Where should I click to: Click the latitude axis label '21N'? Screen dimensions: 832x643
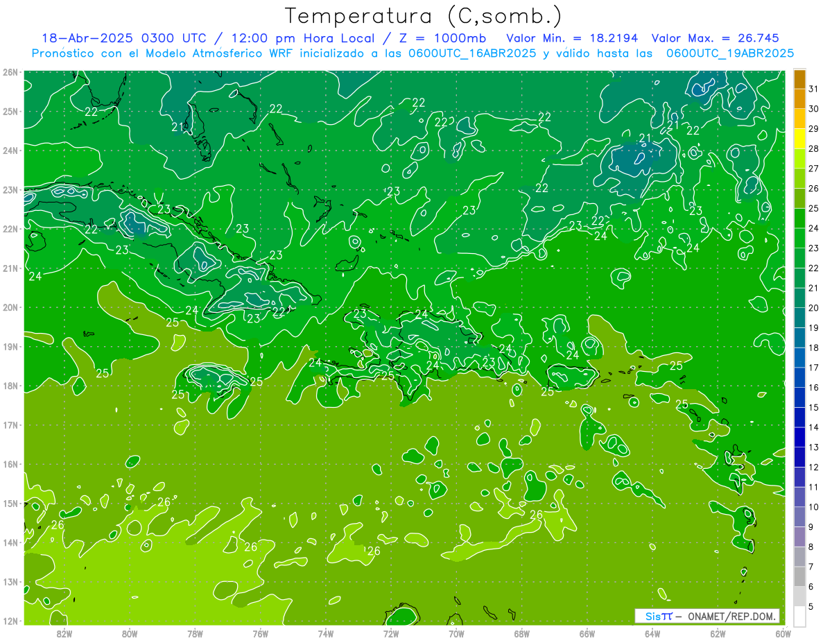click(x=10, y=268)
